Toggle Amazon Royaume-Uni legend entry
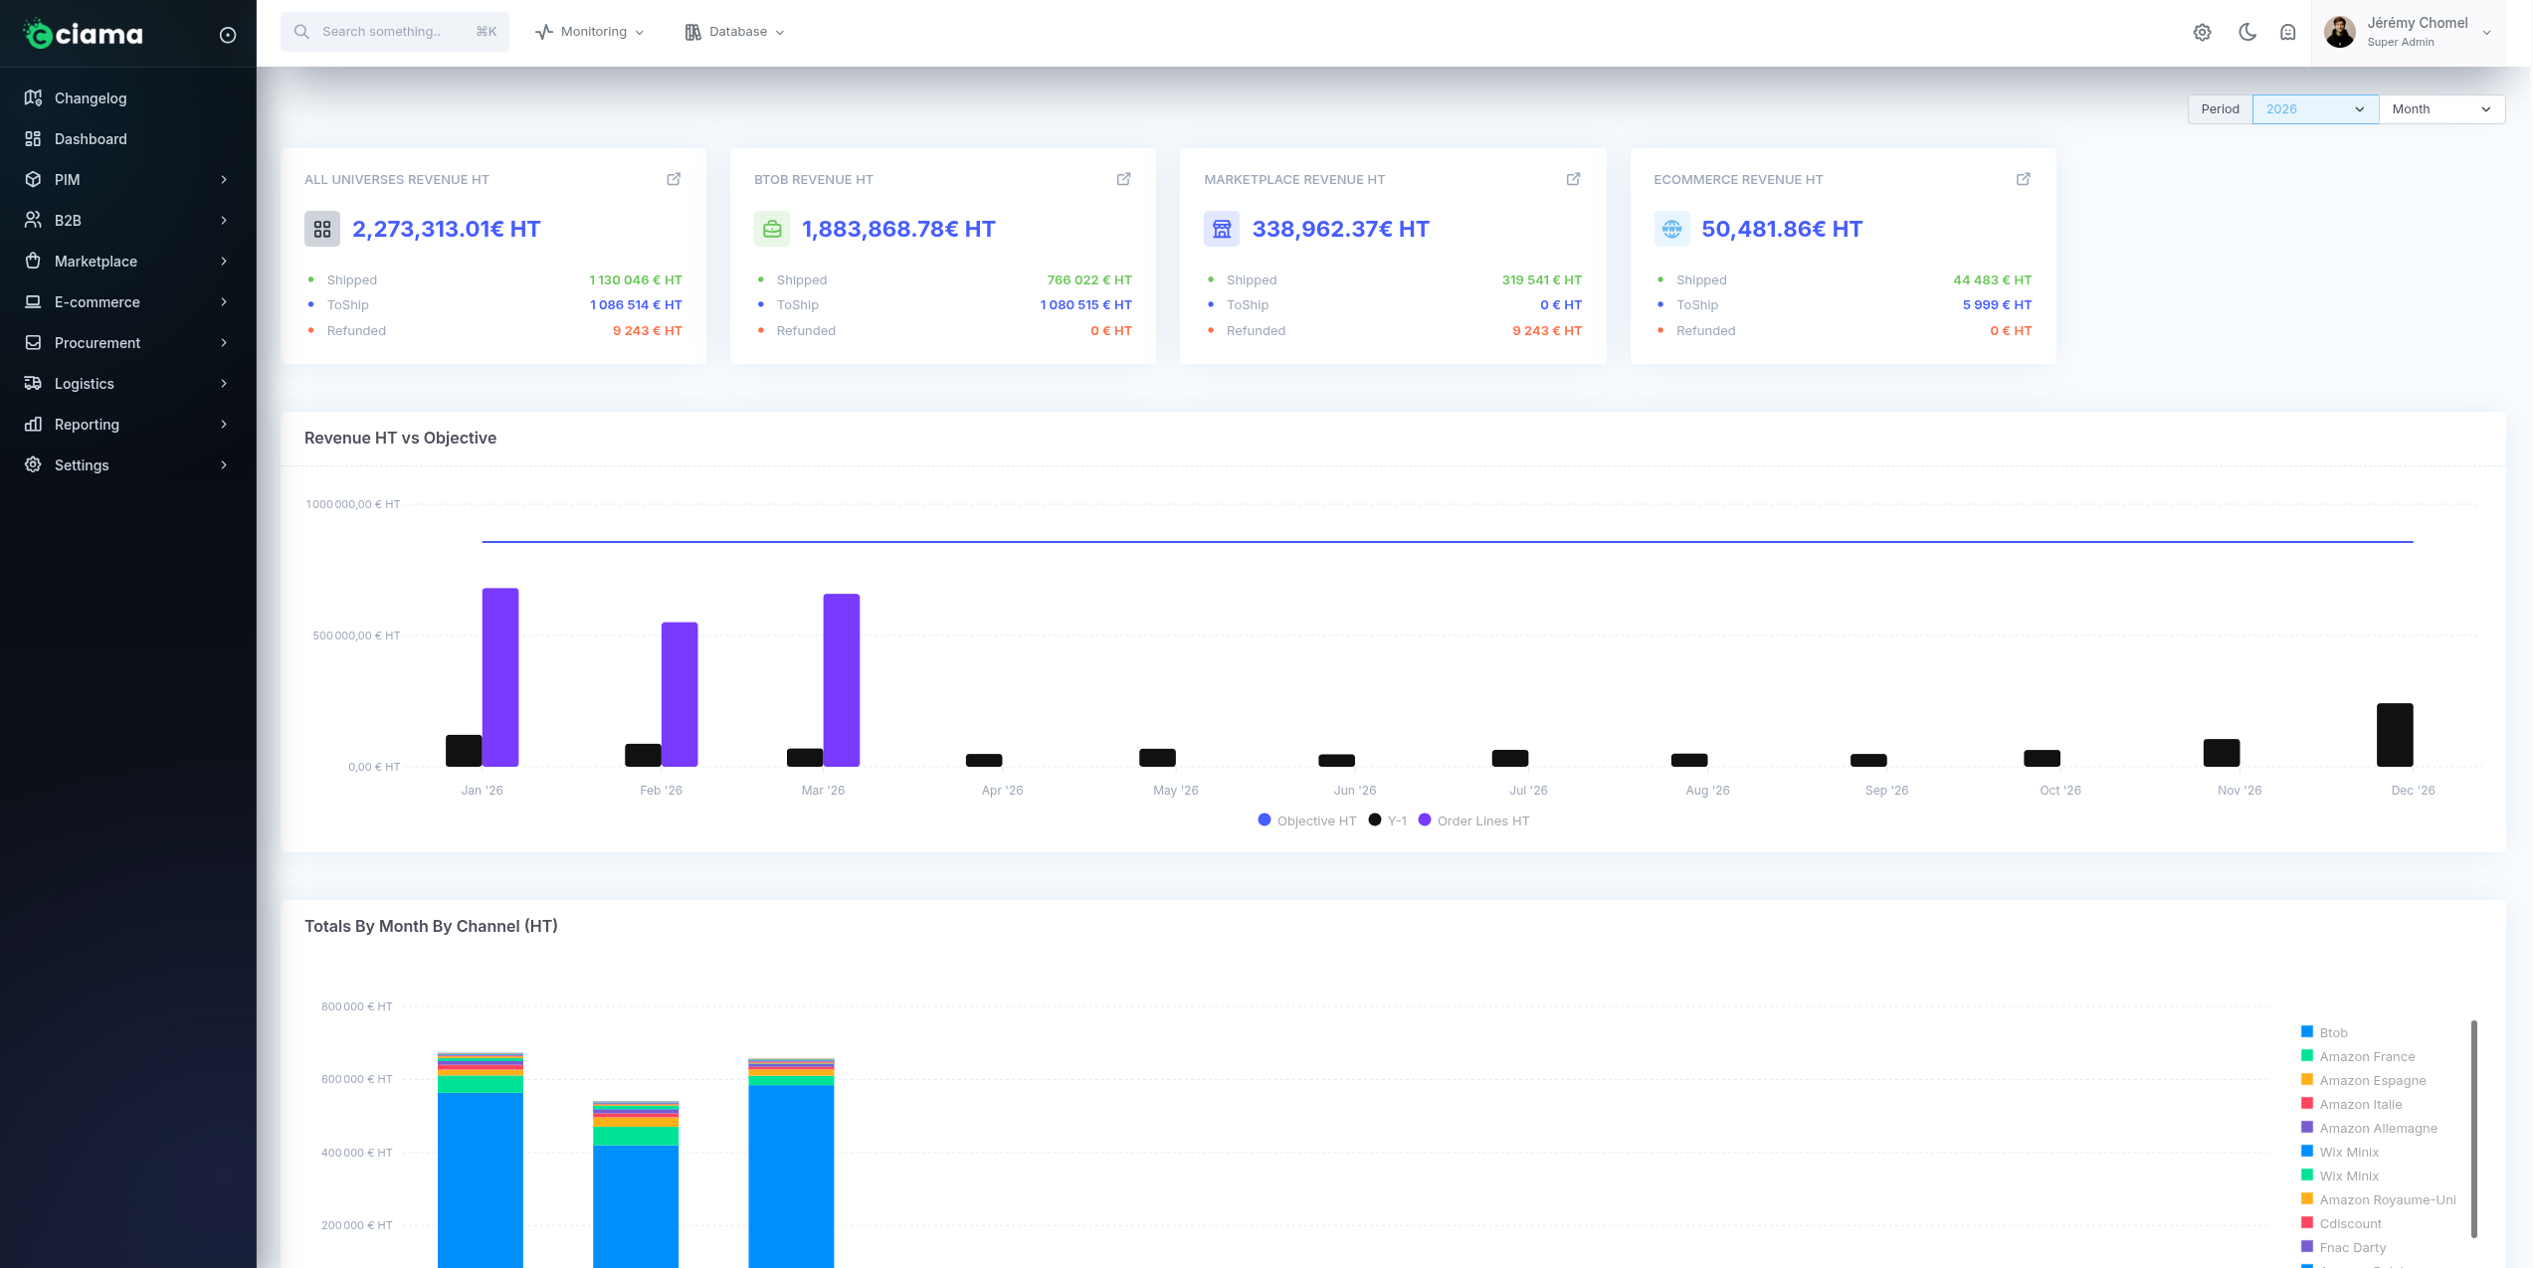2533x1268 pixels. click(2378, 1199)
